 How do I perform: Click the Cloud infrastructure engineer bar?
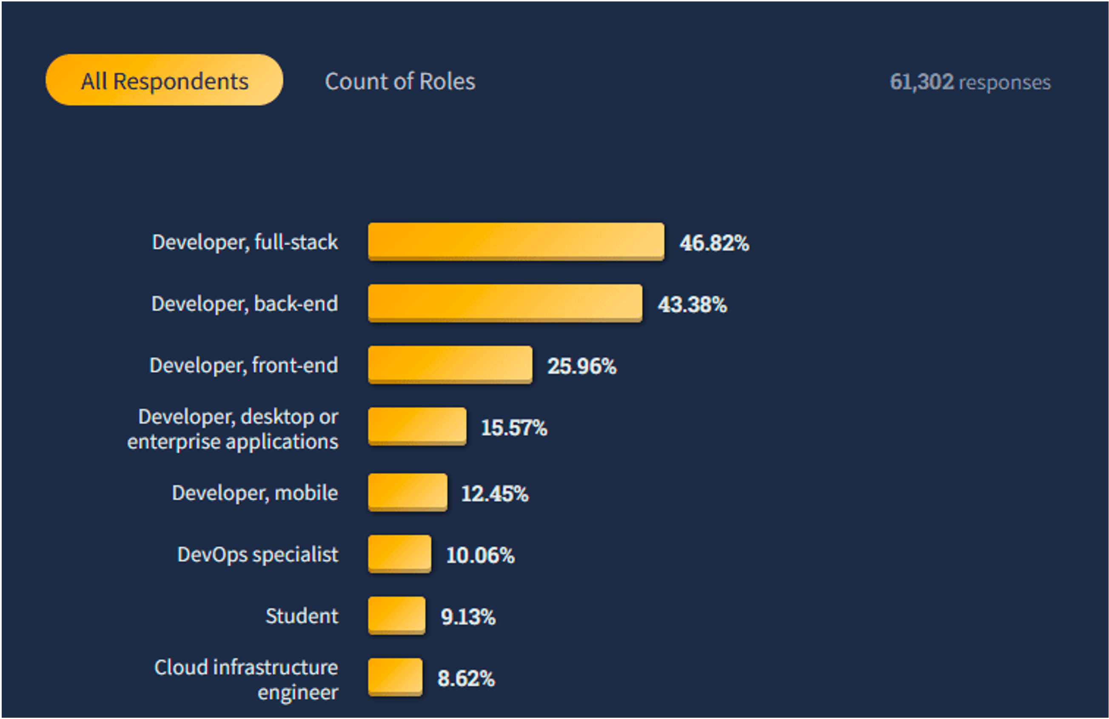point(395,676)
